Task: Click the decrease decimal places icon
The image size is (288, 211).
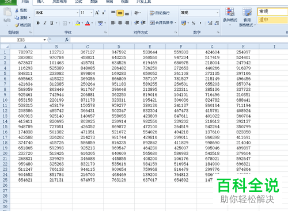Action: (217, 23)
